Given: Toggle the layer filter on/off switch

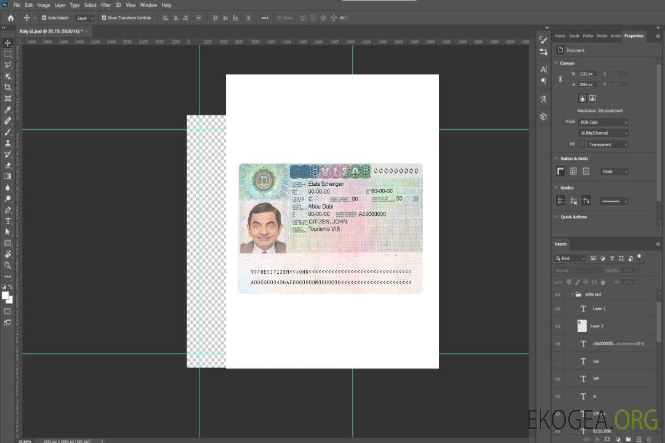Looking at the screenshot, I should click(x=639, y=257).
